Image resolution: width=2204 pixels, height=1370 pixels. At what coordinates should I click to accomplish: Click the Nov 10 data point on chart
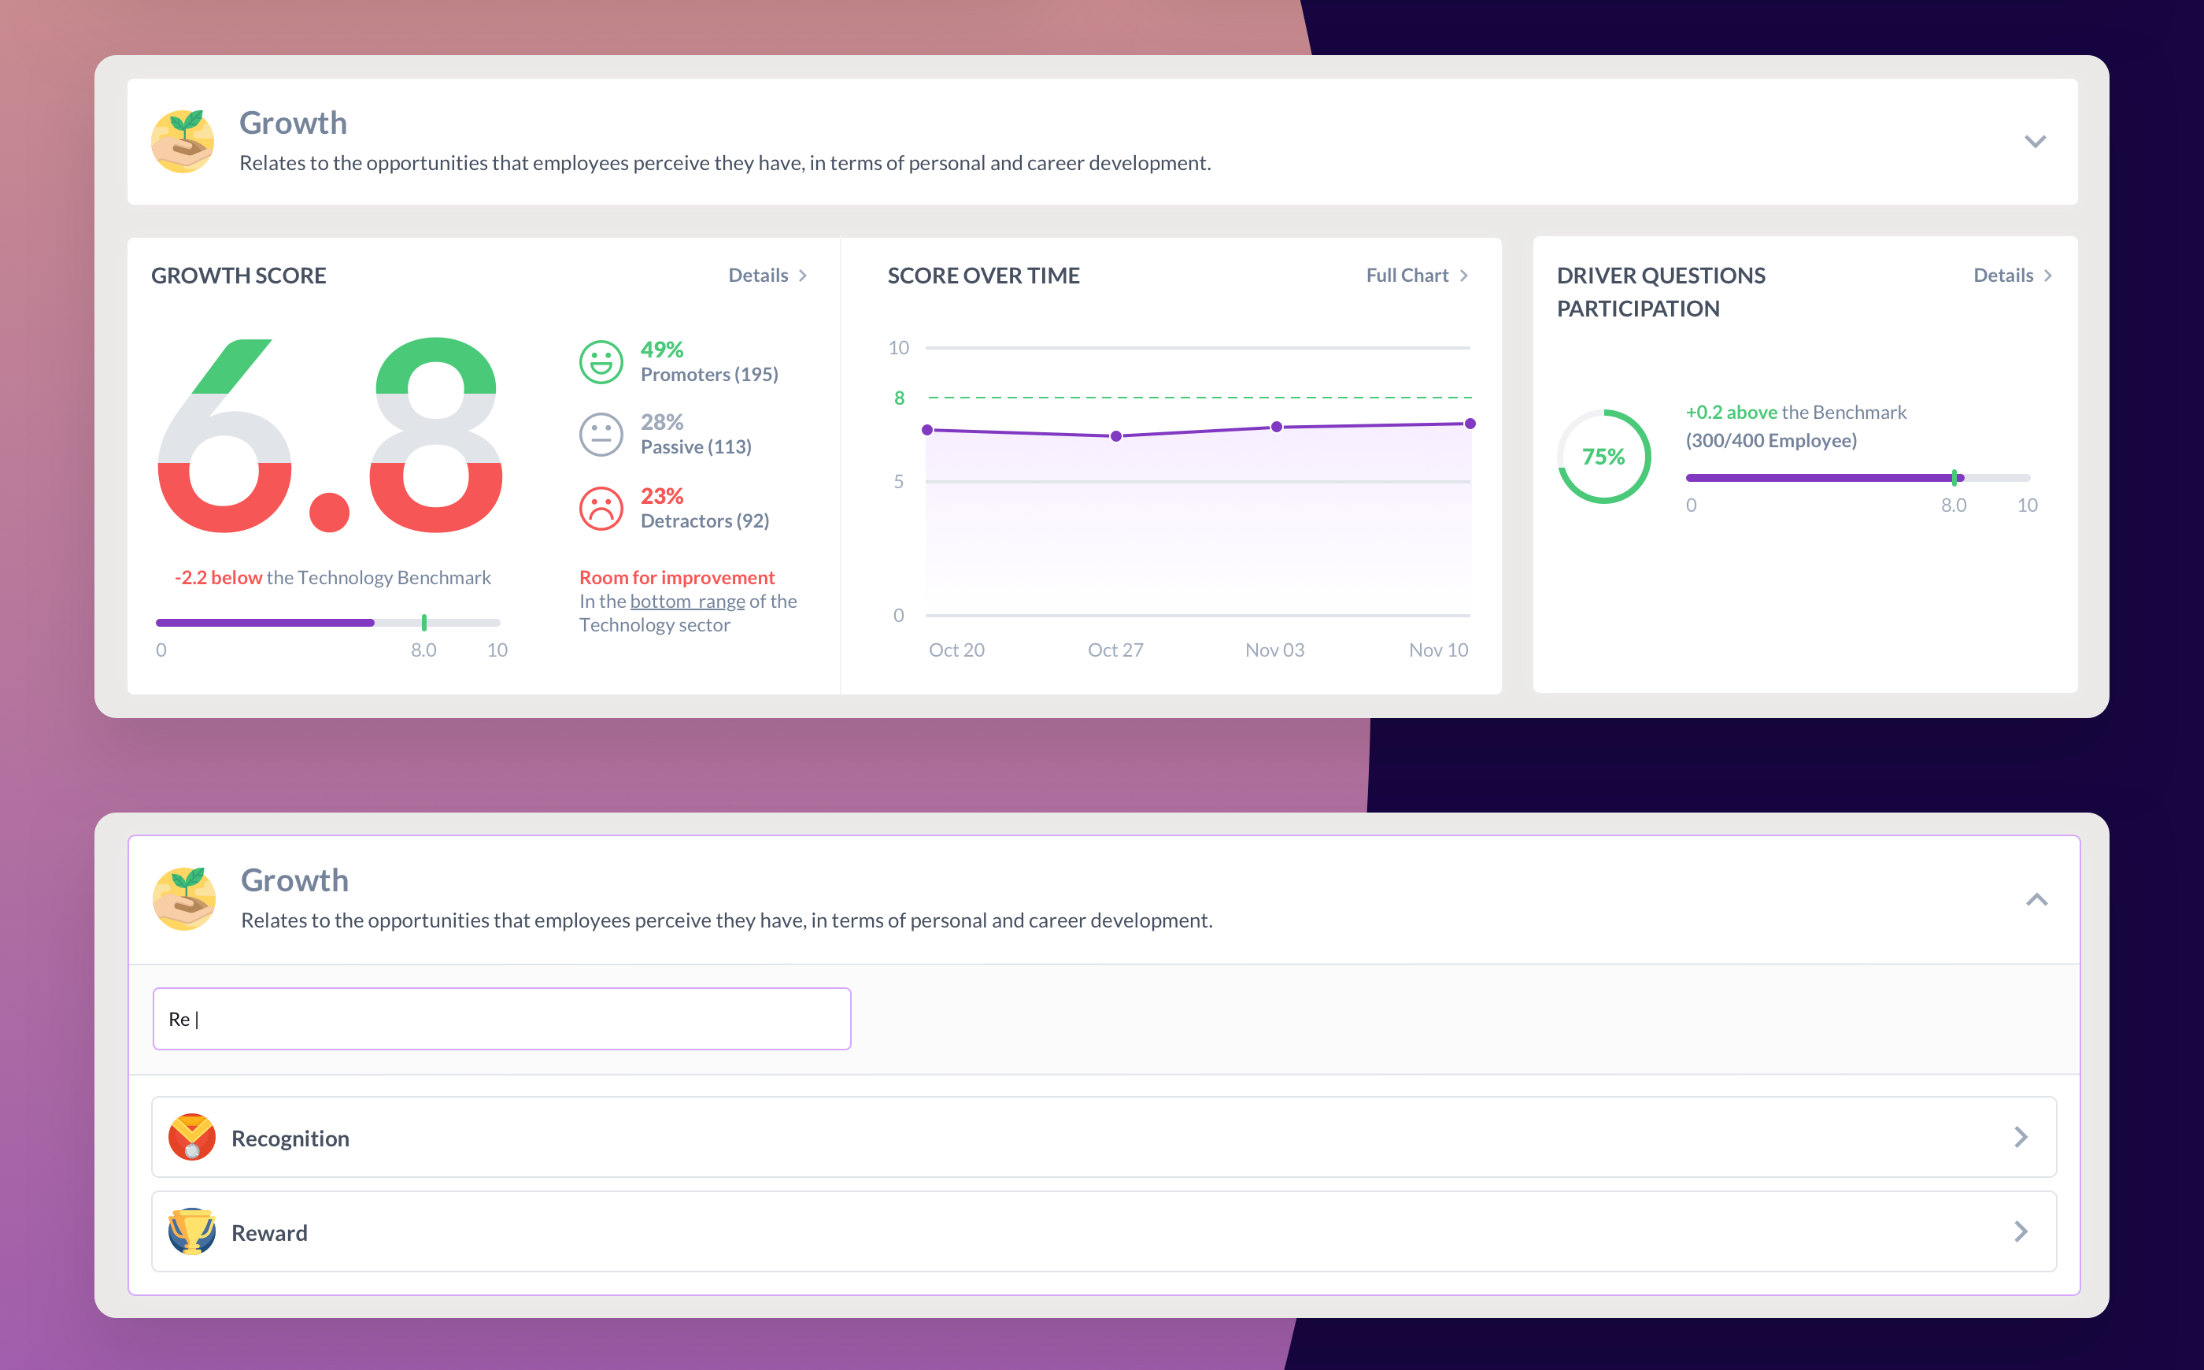pos(1470,424)
